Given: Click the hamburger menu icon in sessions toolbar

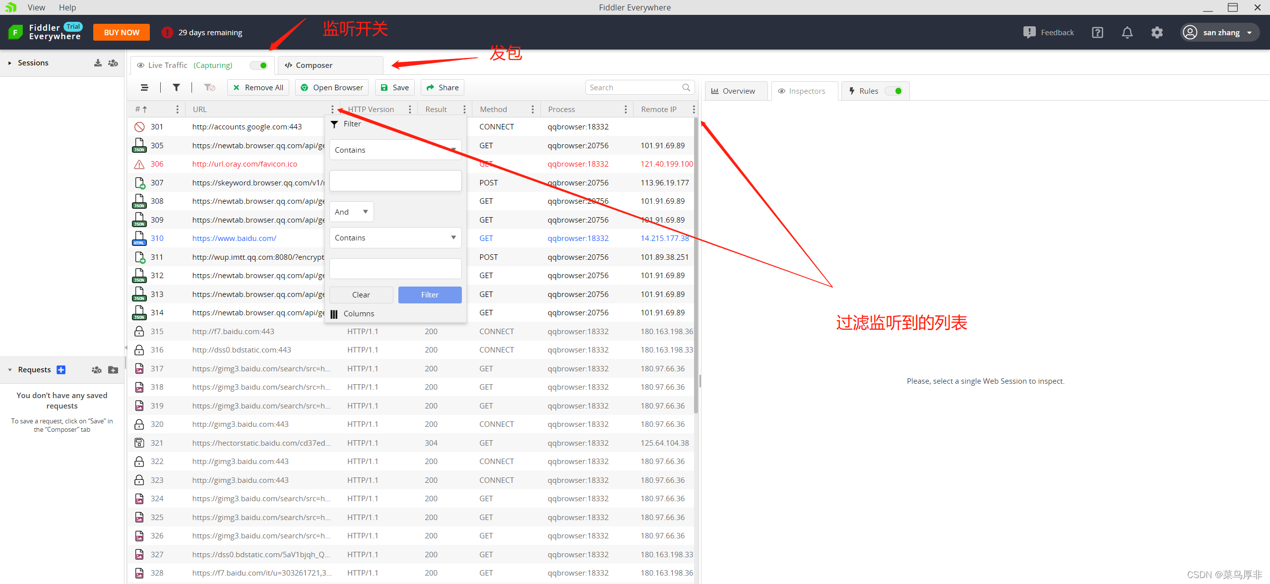Looking at the screenshot, I should 144,87.
